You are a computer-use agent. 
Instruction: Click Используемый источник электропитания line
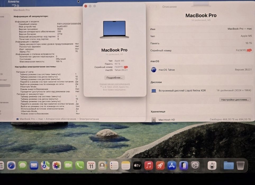point(50,109)
